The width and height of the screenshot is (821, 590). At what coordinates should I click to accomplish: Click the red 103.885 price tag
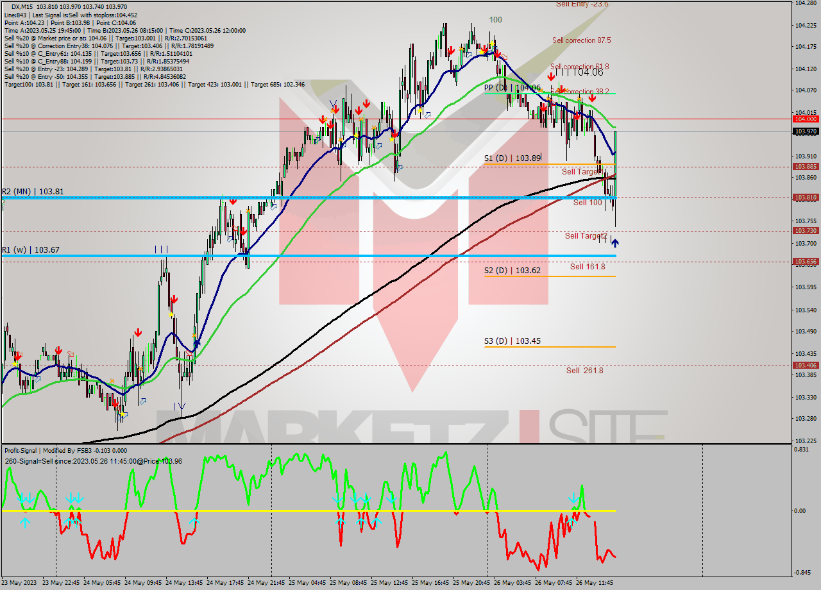[806, 167]
